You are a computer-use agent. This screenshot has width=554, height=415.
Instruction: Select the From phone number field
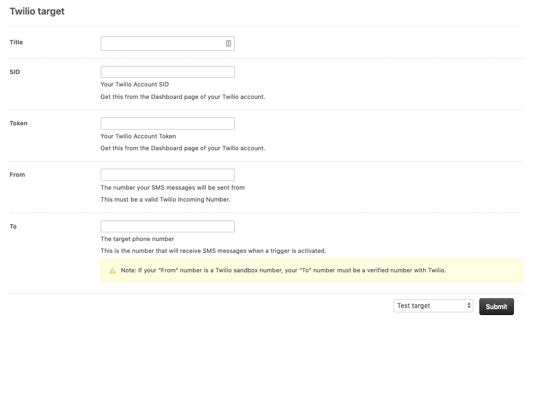pyautogui.click(x=167, y=175)
